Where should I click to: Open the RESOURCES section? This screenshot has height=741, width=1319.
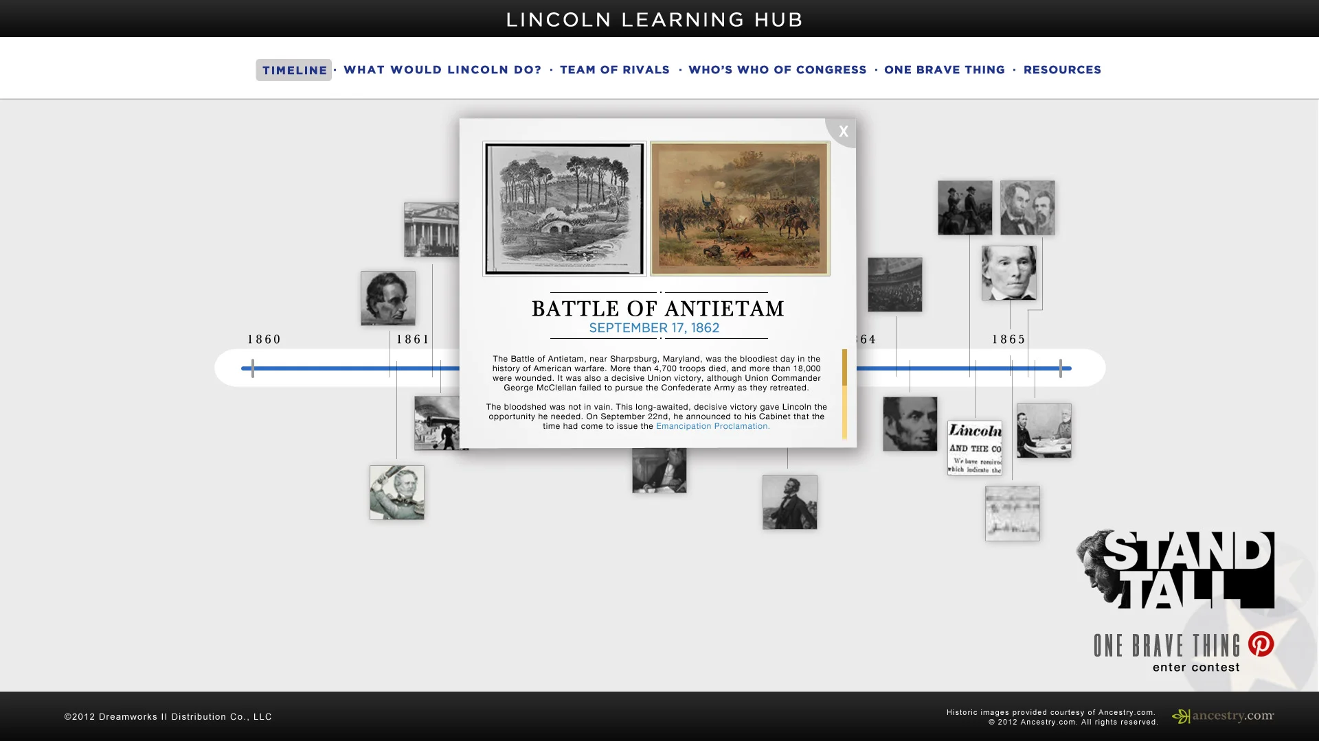click(1062, 69)
